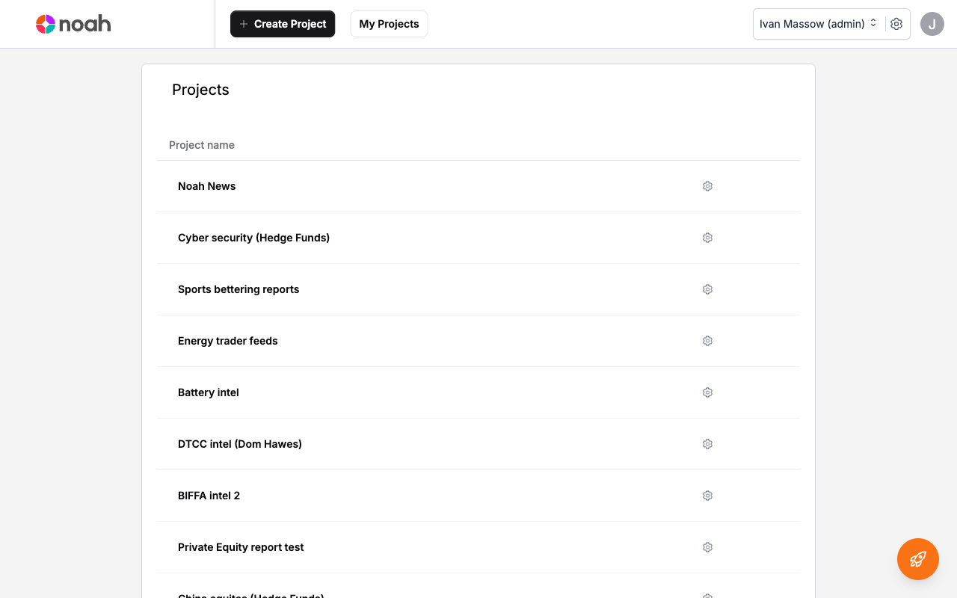This screenshot has height=598, width=957.
Task: Switch to the My Projects tab
Action: pos(389,23)
